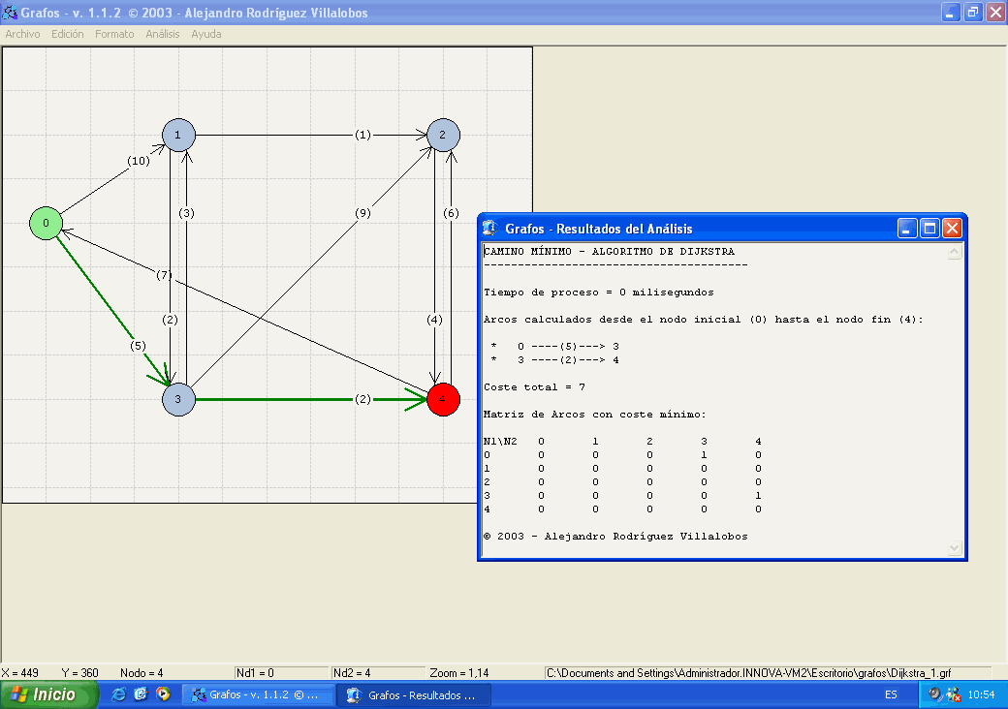Switch to Grafos v. 1.1.2 taskbar button
The width and height of the screenshot is (1008, 709).
pos(258,694)
